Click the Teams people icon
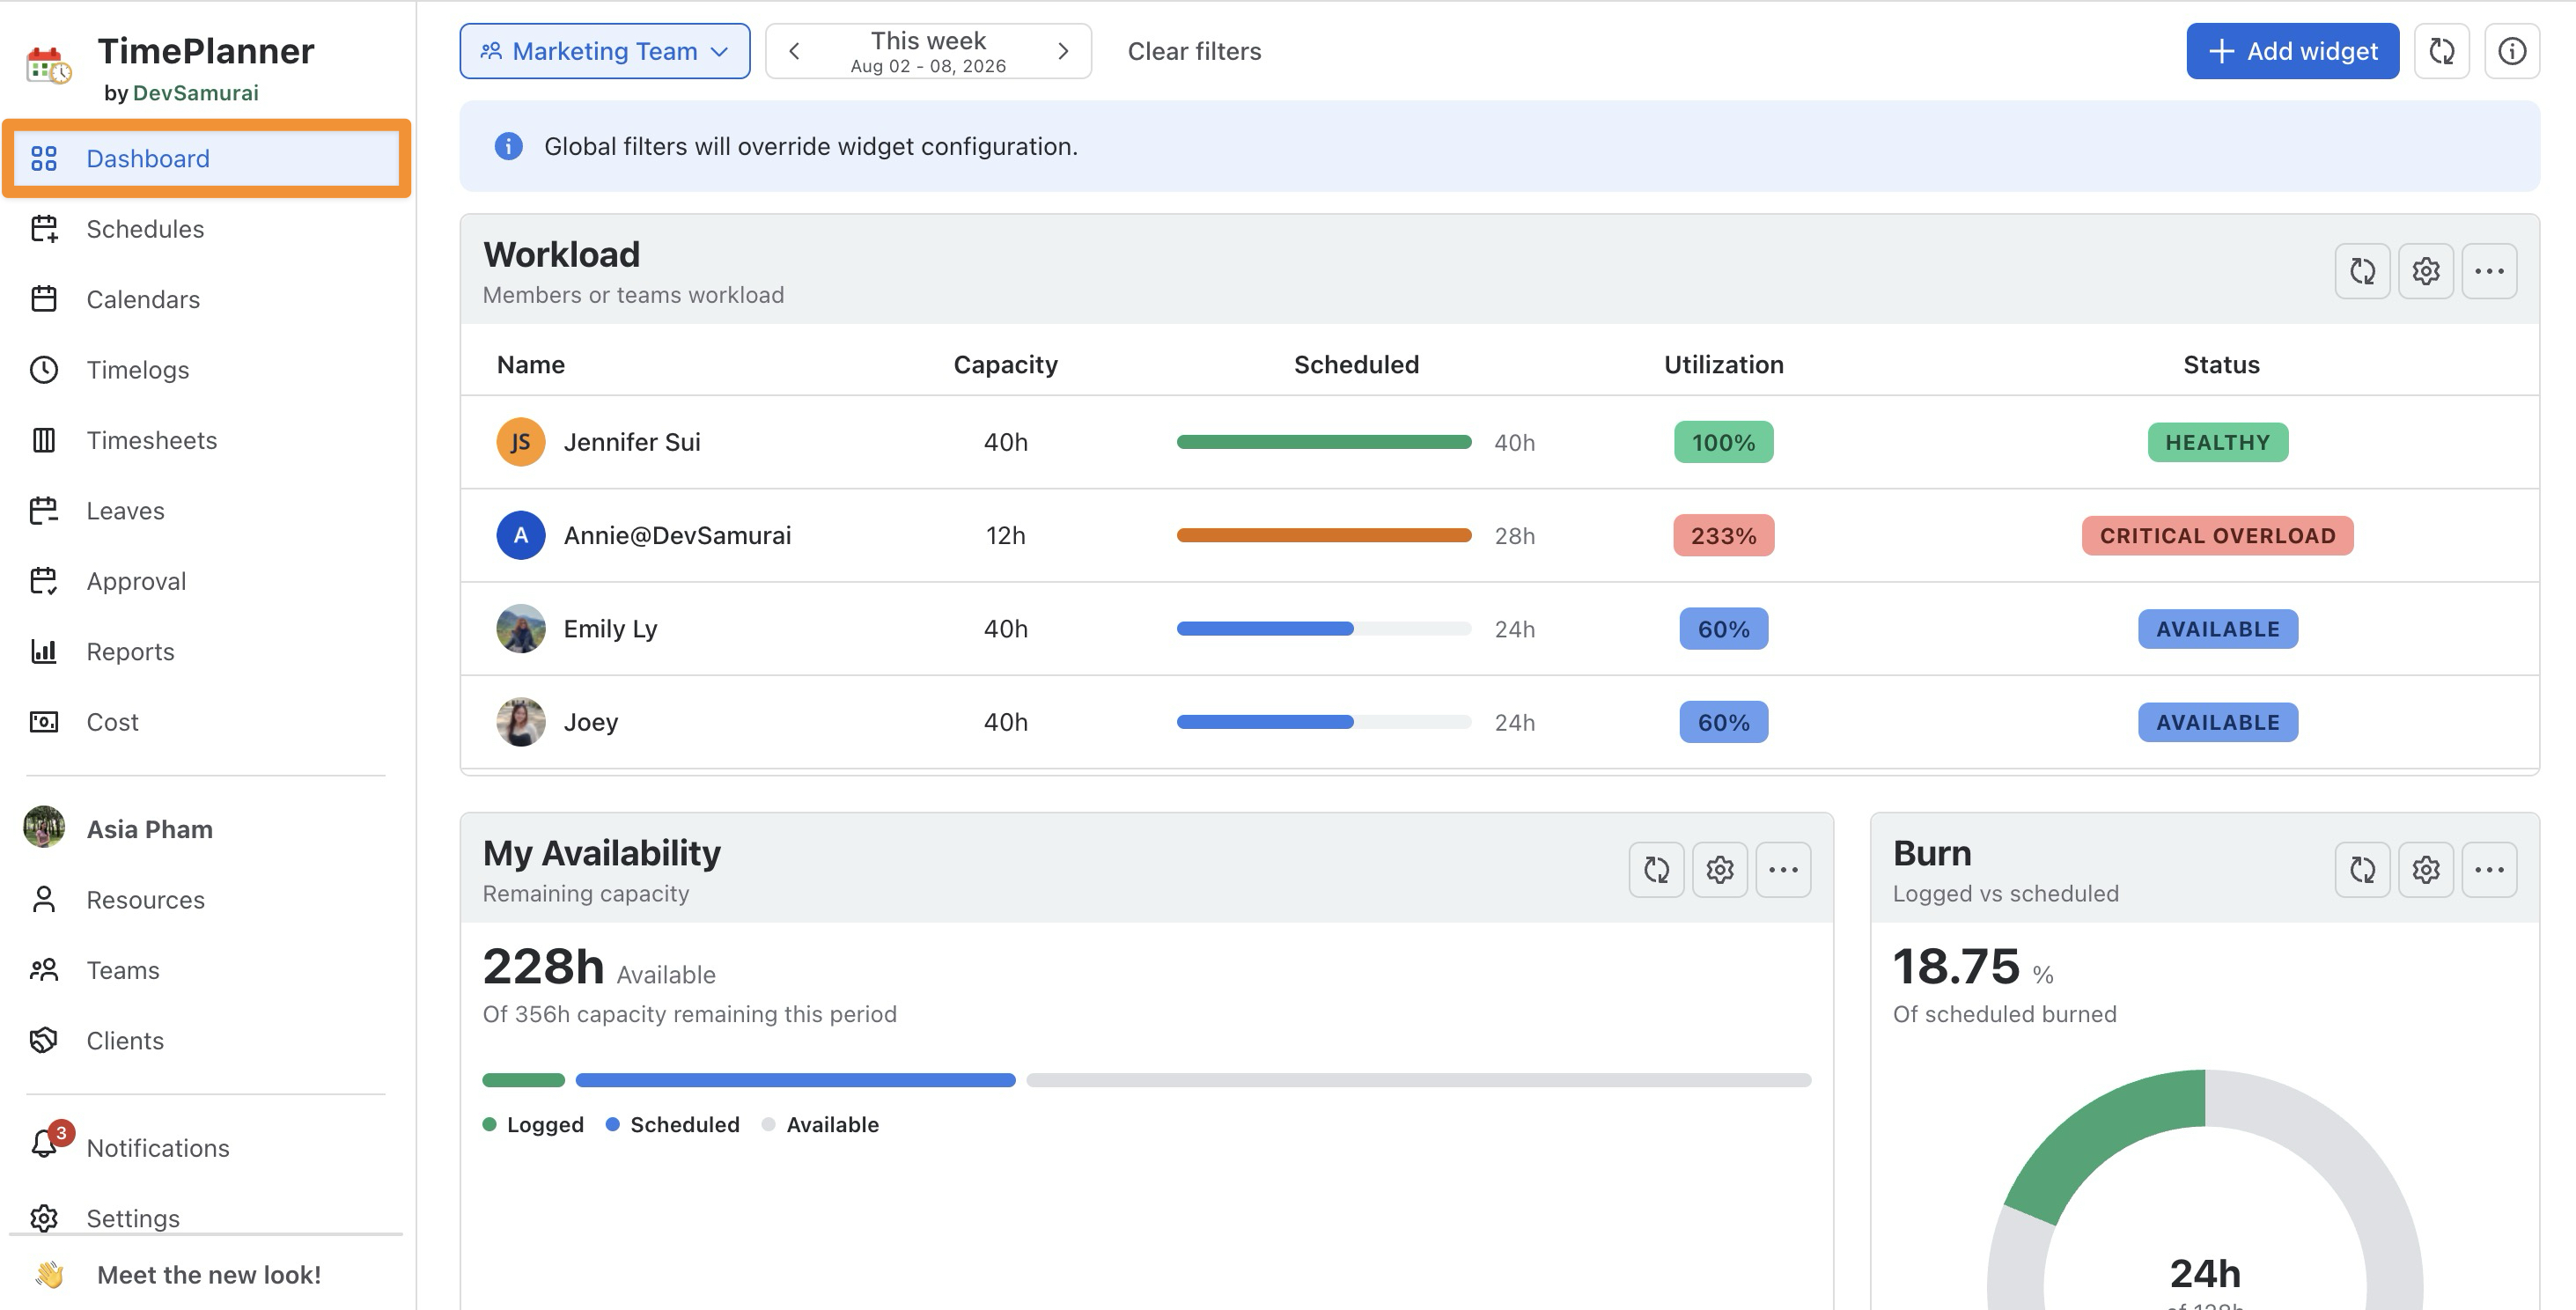This screenshot has width=2576, height=1310. pyautogui.click(x=44, y=970)
